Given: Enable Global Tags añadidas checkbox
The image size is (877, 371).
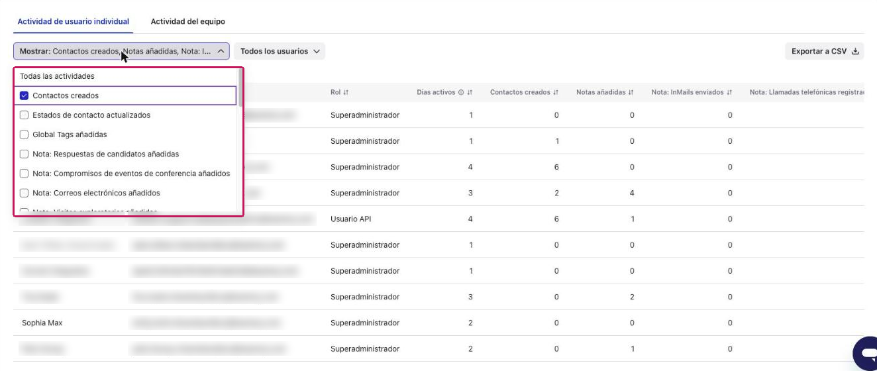Looking at the screenshot, I should [24, 134].
